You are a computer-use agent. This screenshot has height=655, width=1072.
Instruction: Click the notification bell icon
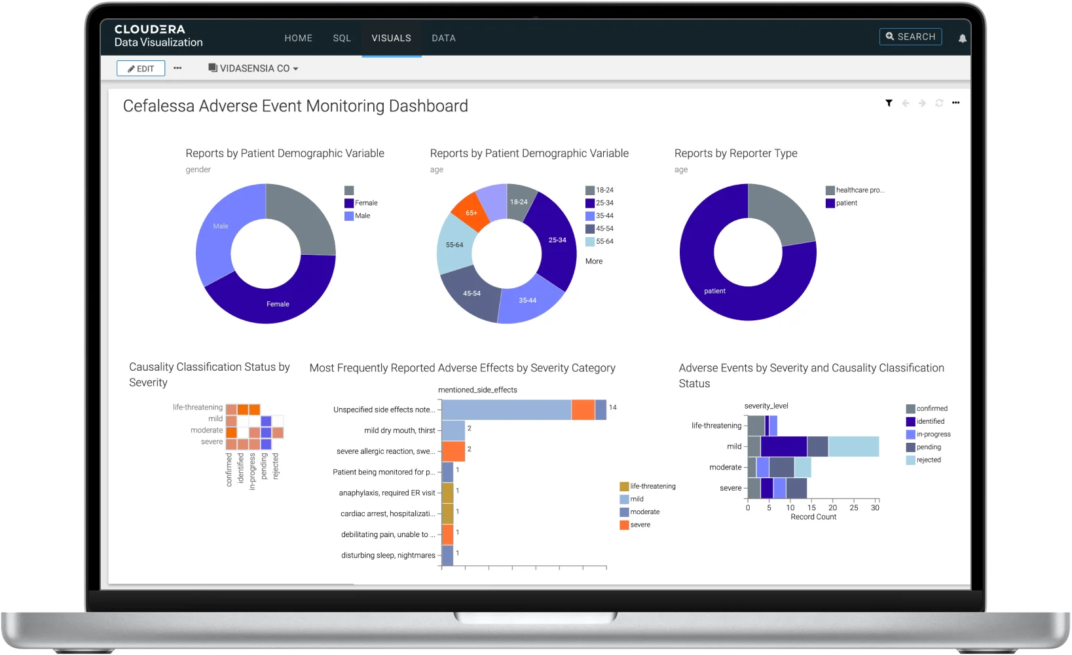(962, 39)
